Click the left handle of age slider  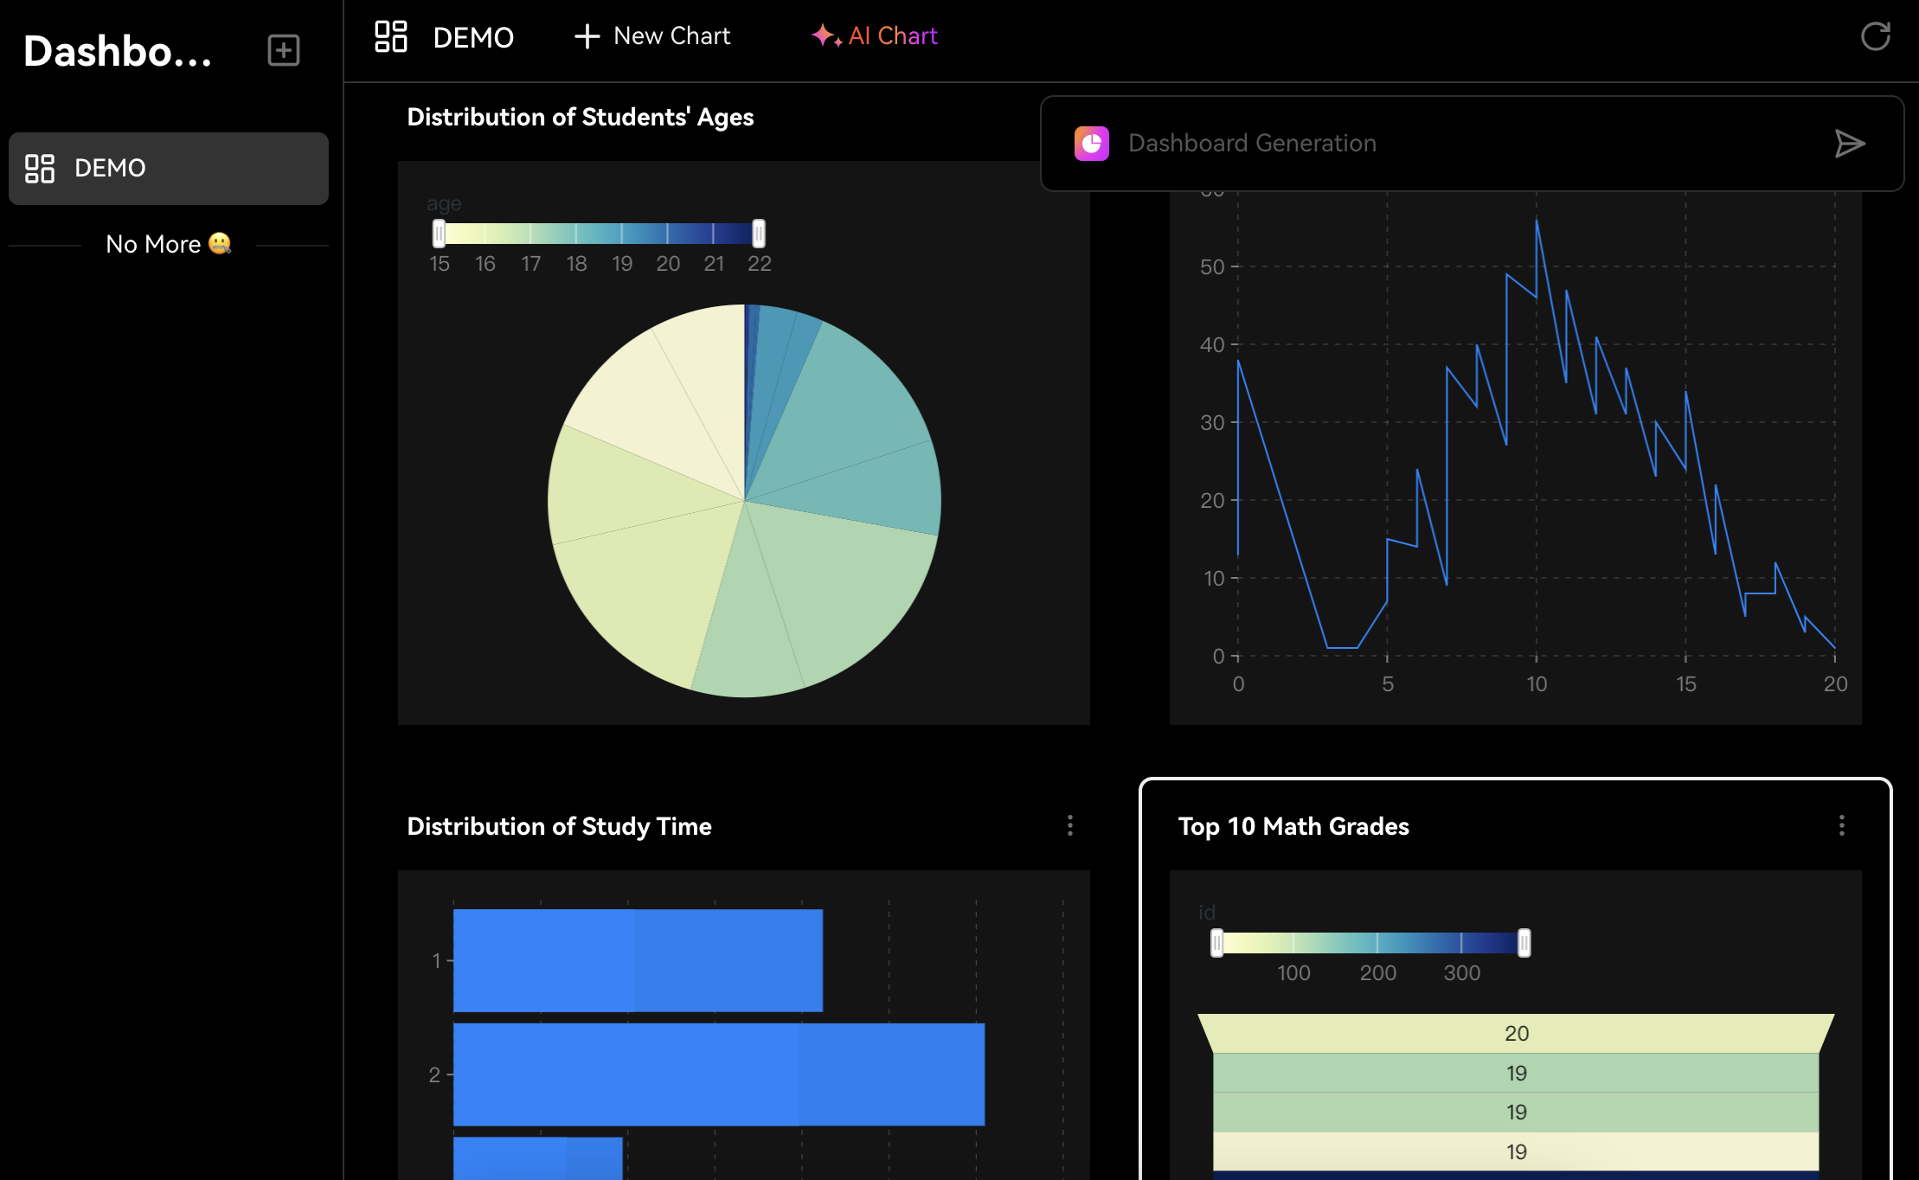pyautogui.click(x=440, y=234)
